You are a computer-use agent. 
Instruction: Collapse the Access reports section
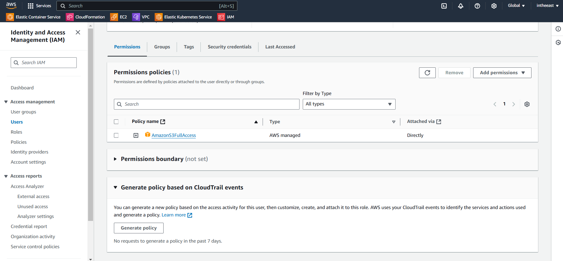pyautogui.click(x=6, y=176)
